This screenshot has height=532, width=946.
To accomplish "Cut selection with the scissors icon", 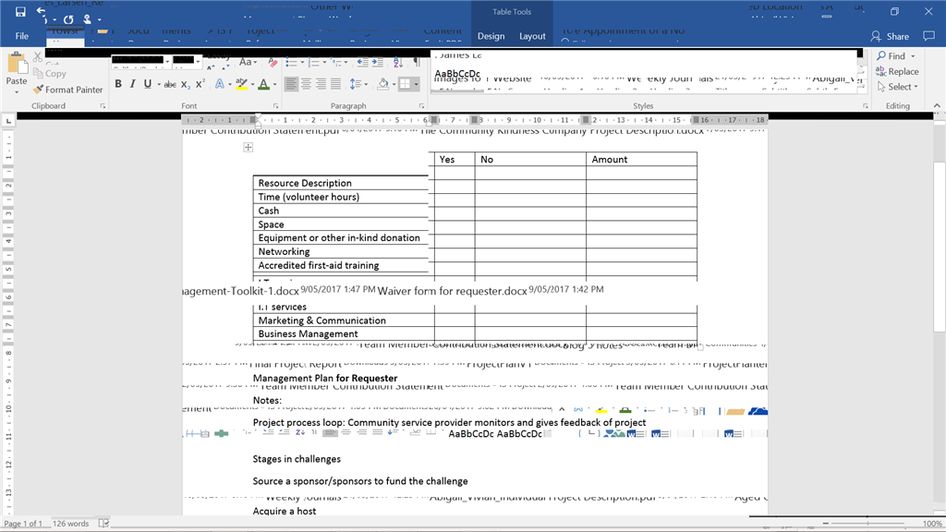I will tap(38, 57).
